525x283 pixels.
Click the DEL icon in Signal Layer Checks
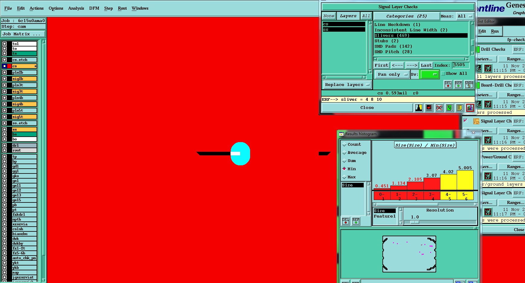pyautogui.click(x=448, y=84)
